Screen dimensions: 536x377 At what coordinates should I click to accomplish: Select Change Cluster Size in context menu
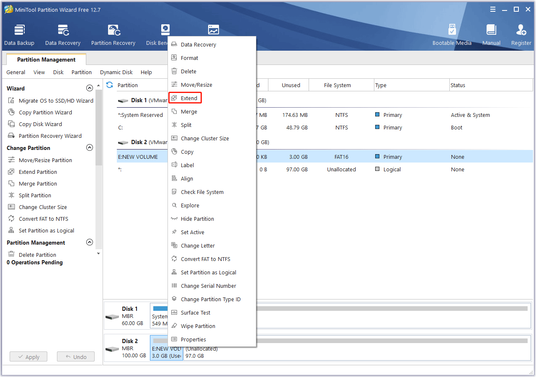click(205, 138)
